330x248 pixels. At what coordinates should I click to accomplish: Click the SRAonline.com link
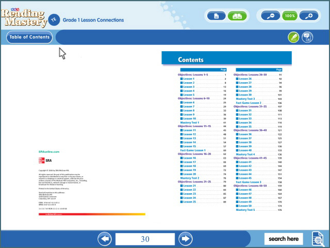tap(49, 152)
